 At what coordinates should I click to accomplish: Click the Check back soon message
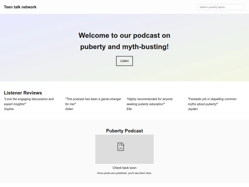[x=125, y=168]
